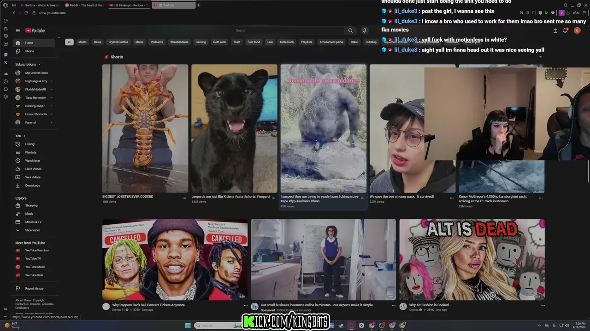Select the News filter chip
Viewport: 590px width, 331px height.
(97, 42)
